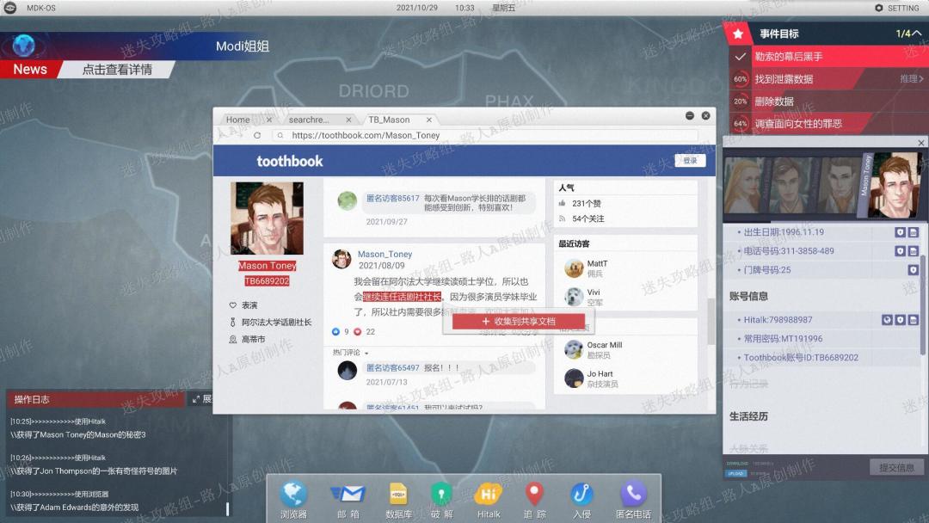Select the Mason Toney character portrait
Screen dimensions: 929x523
[895, 185]
